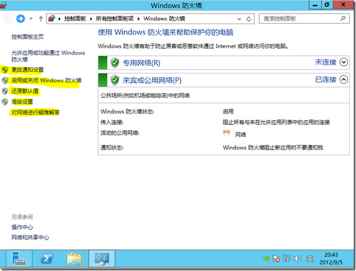
Task: Click the forward navigation arrow button
Action: click(x=21, y=18)
